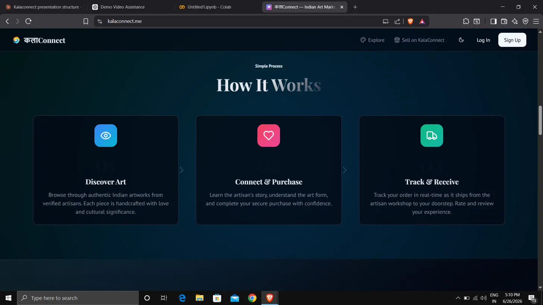Viewport: 543px width, 305px height.
Task: Open Brave Rewards triangle icon
Action: [x=422, y=21]
